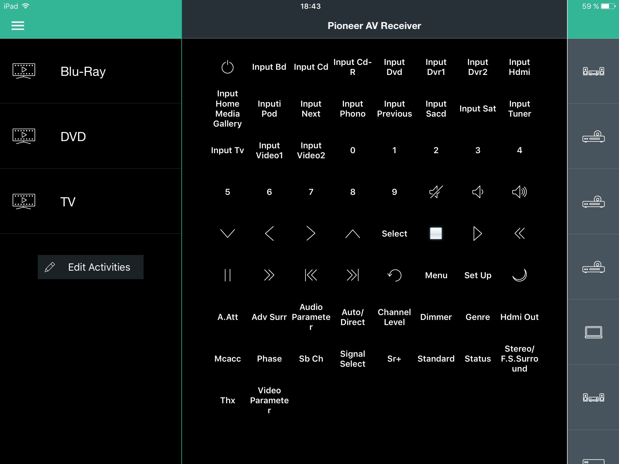Tap the volume up speaker icon
The width and height of the screenshot is (619, 464).
(x=520, y=192)
